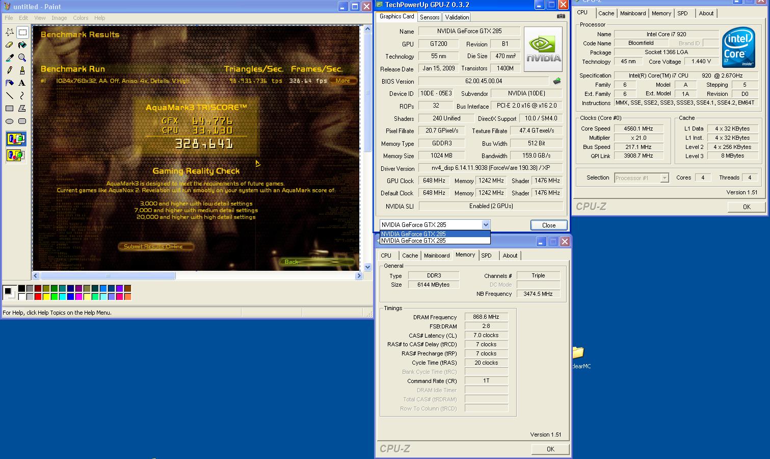Image resolution: width=770 pixels, height=459 pixels.
Task: Choose the opaque selection option in Paint
Action: (x=16, y=139)
